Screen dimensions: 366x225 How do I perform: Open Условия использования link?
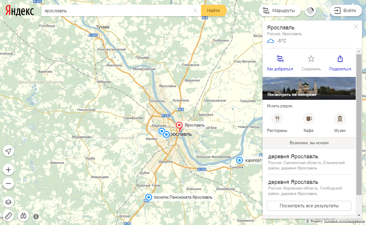(x=344, y=221)
